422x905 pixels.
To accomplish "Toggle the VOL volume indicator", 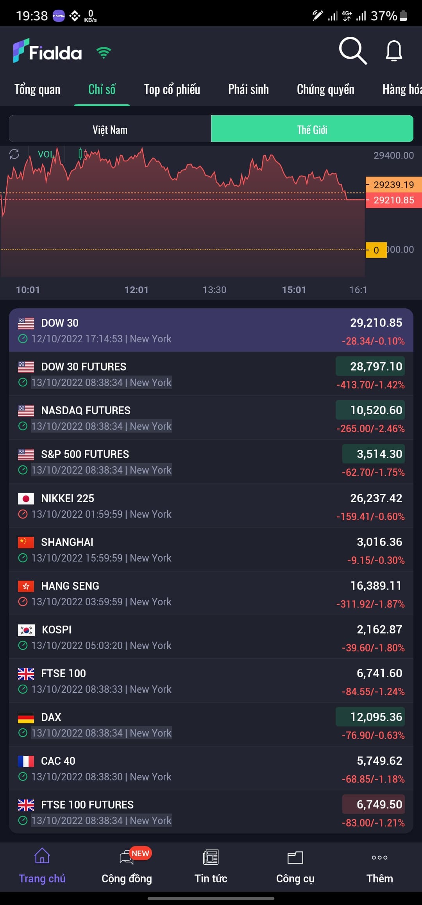I will point(46,154).
